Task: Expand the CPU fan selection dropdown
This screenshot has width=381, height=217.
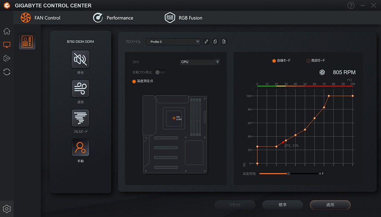Action: [199, 62]
